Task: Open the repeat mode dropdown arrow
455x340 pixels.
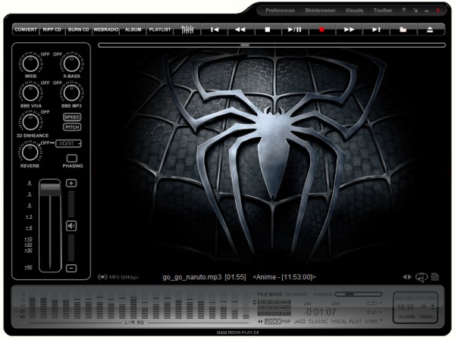Action: click(381, 303)
